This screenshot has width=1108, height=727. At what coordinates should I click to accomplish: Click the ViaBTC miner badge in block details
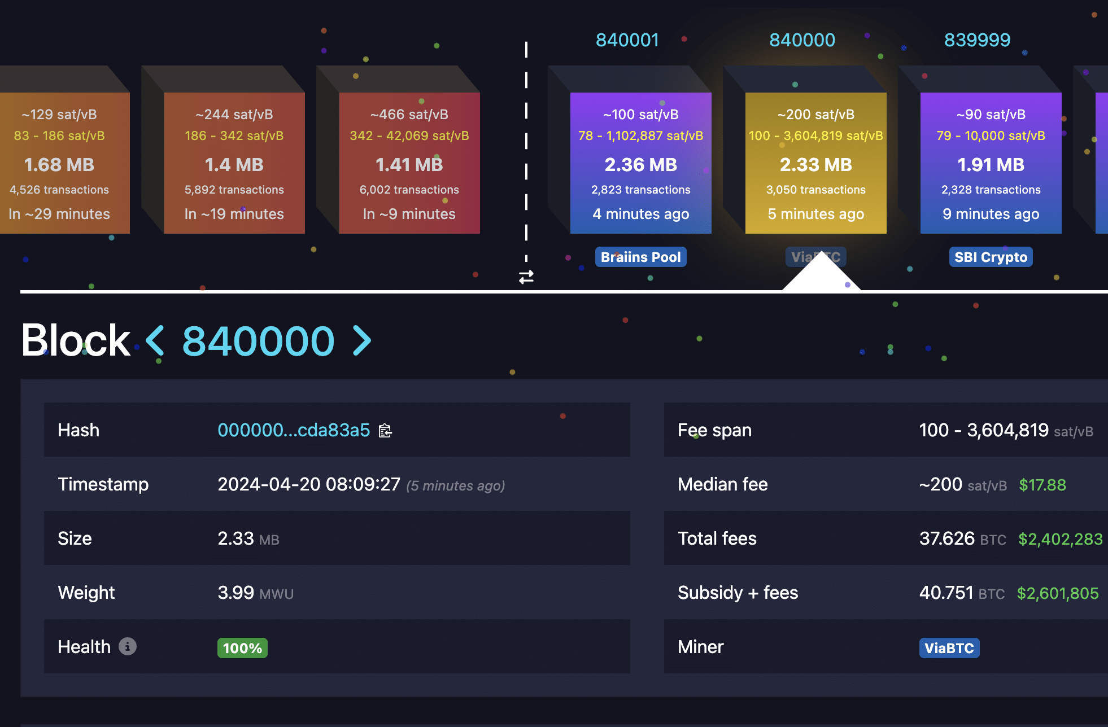click(949, 647)
